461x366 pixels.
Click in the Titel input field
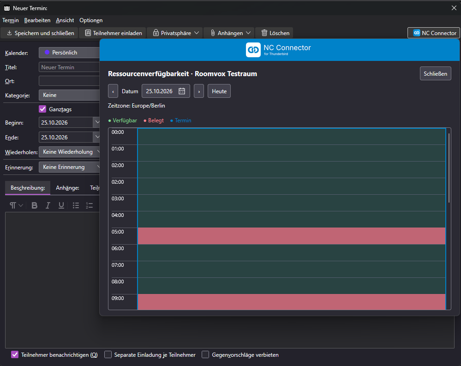[x=69, y=67]
